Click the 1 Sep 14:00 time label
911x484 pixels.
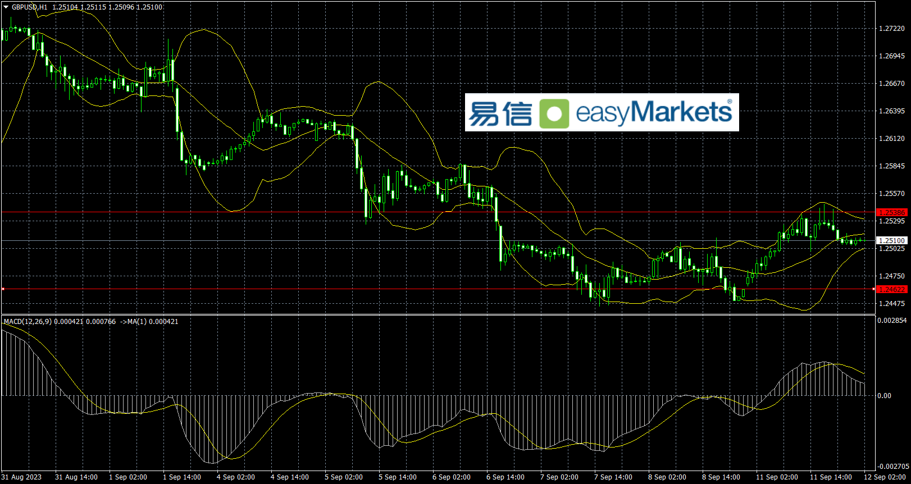(x=182, y=477)
